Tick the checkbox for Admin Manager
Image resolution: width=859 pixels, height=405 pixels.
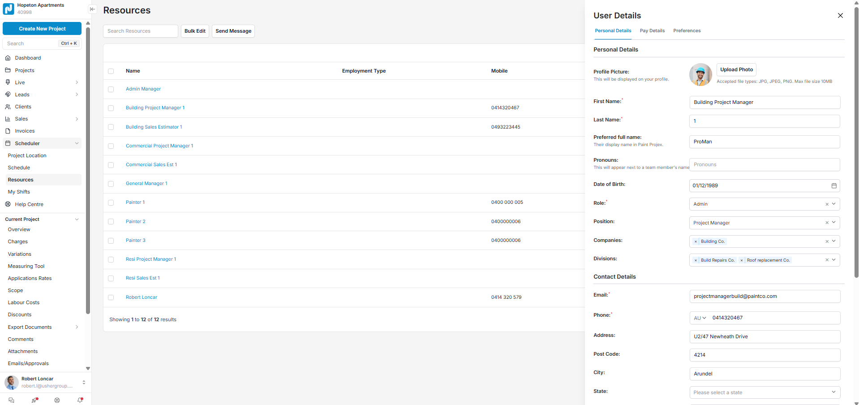111,89
